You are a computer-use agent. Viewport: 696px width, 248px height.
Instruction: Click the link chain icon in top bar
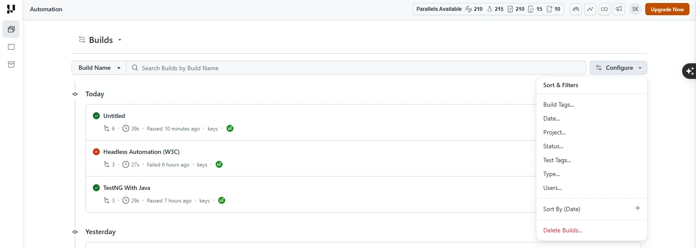pos(604,9)
